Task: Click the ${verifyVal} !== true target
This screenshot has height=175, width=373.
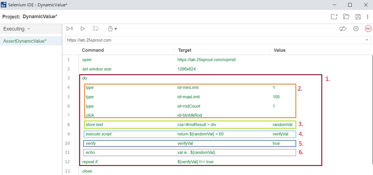Action: point(195,162)
